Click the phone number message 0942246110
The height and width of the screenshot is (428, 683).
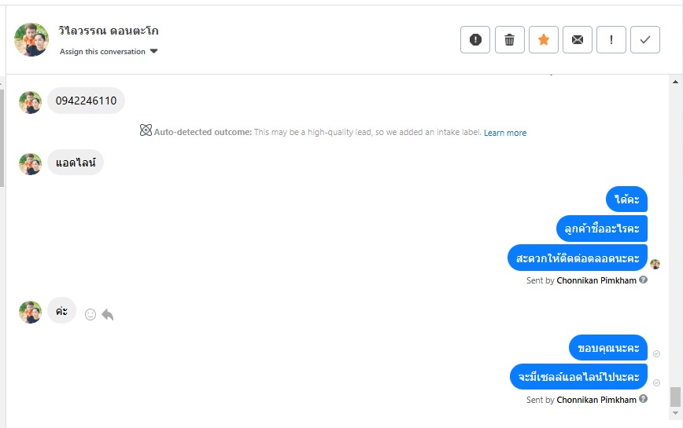tap(87, 101)
